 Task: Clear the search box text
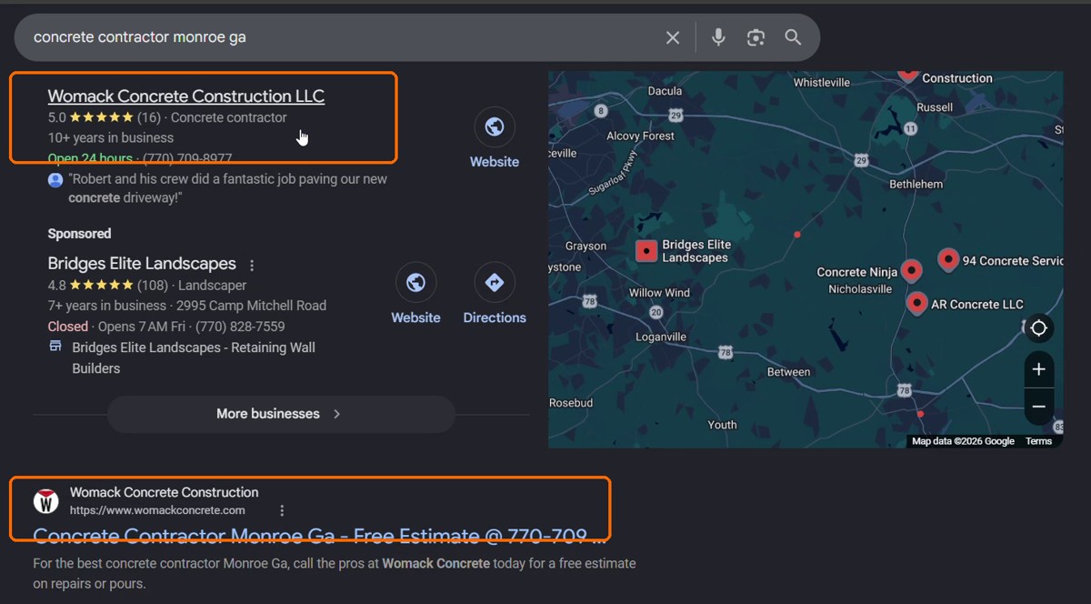click(x=673, y=37)
